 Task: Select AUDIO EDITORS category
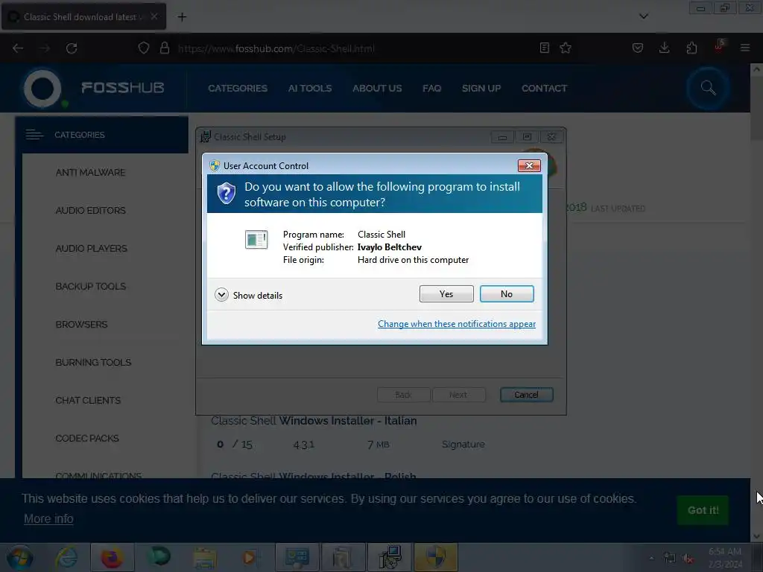pyautogui.click(x=90, y=210)
